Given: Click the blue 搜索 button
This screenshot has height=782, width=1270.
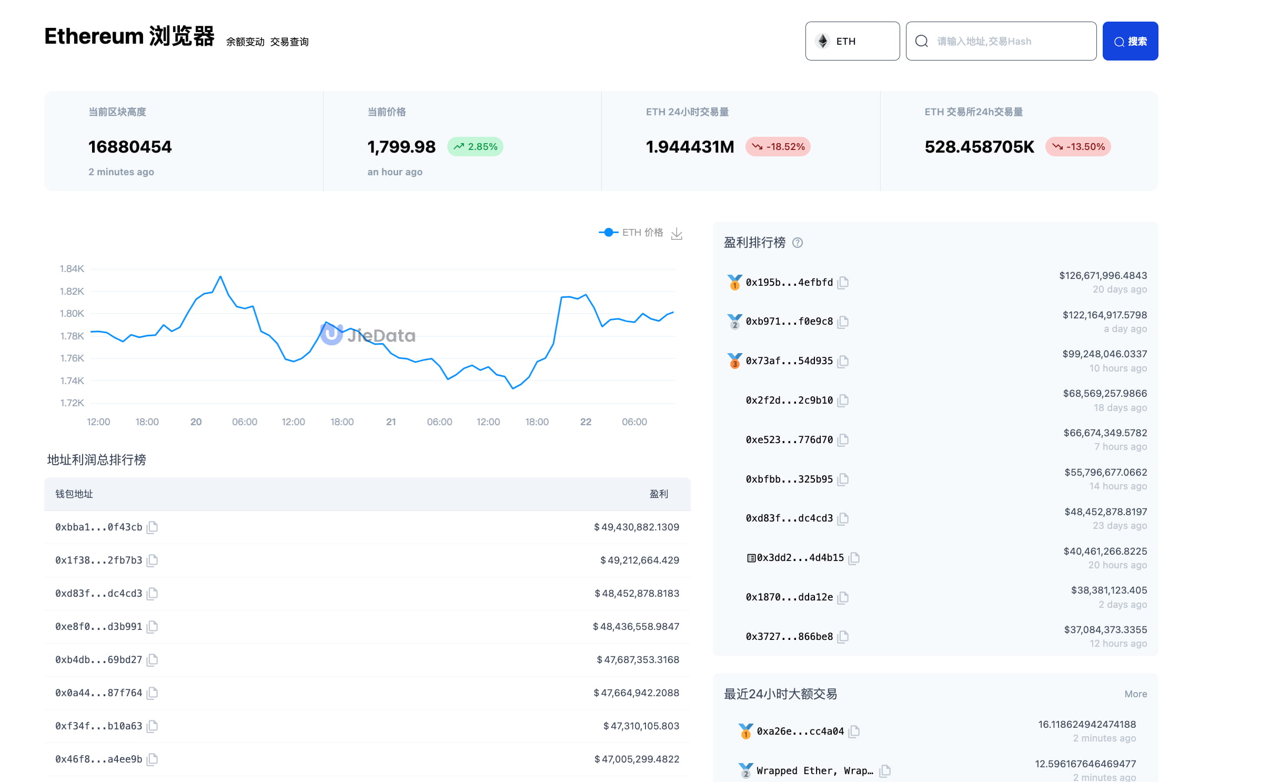Looking at the screenshot, I should tap(1130, 41).
